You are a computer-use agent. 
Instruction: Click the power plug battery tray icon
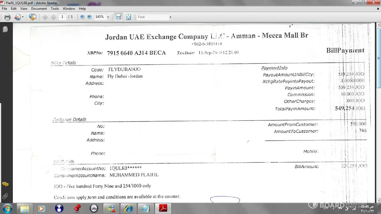pyautogui.click(x=347, y=208)
